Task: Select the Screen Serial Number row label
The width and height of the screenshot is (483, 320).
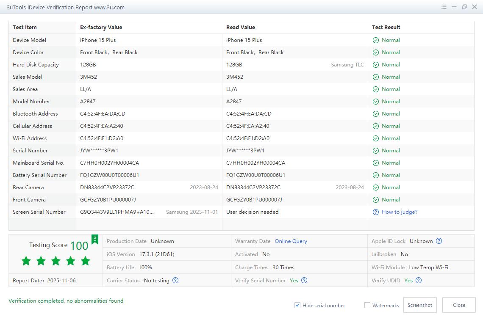Action: [x=39, y=212]
